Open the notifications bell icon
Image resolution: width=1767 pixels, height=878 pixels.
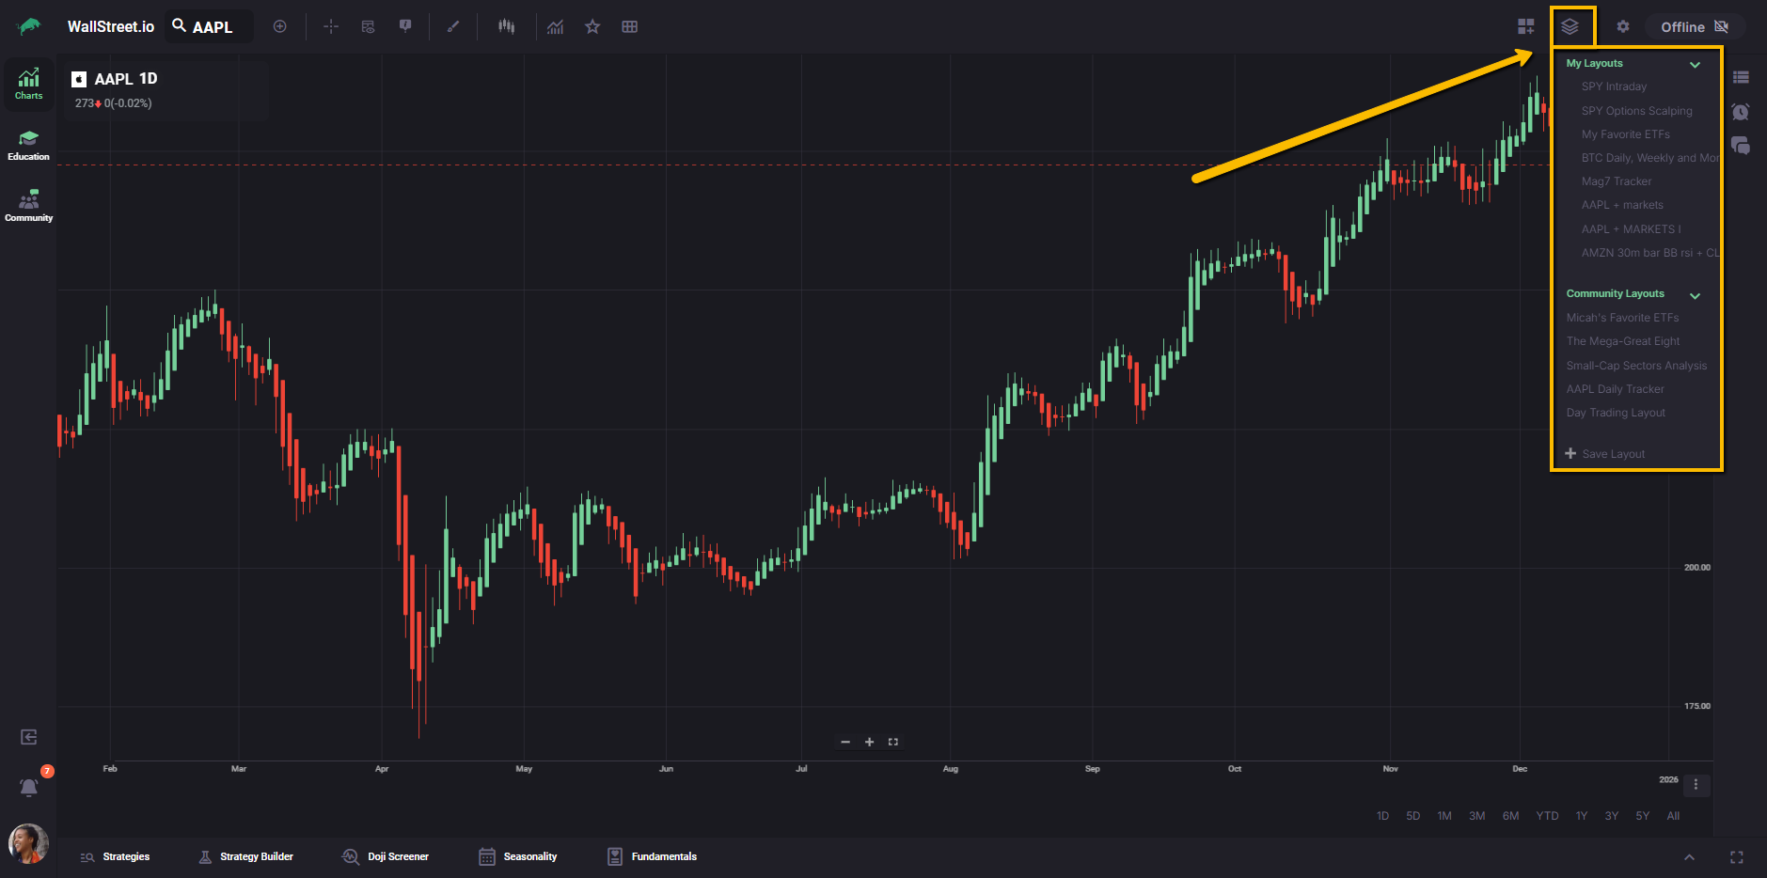(29, 787)
